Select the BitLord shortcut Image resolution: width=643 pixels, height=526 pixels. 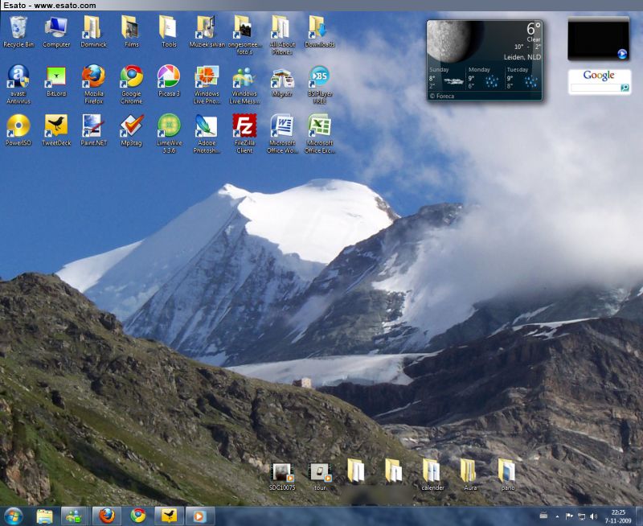pyautogui.click(x=56, y=81)
